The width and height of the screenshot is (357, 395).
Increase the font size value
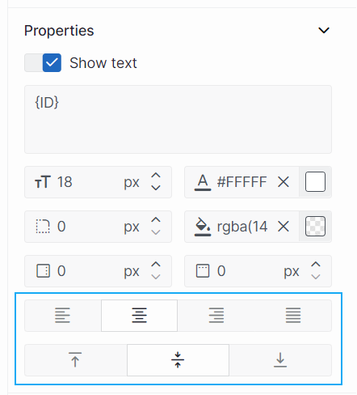[156, 176]
